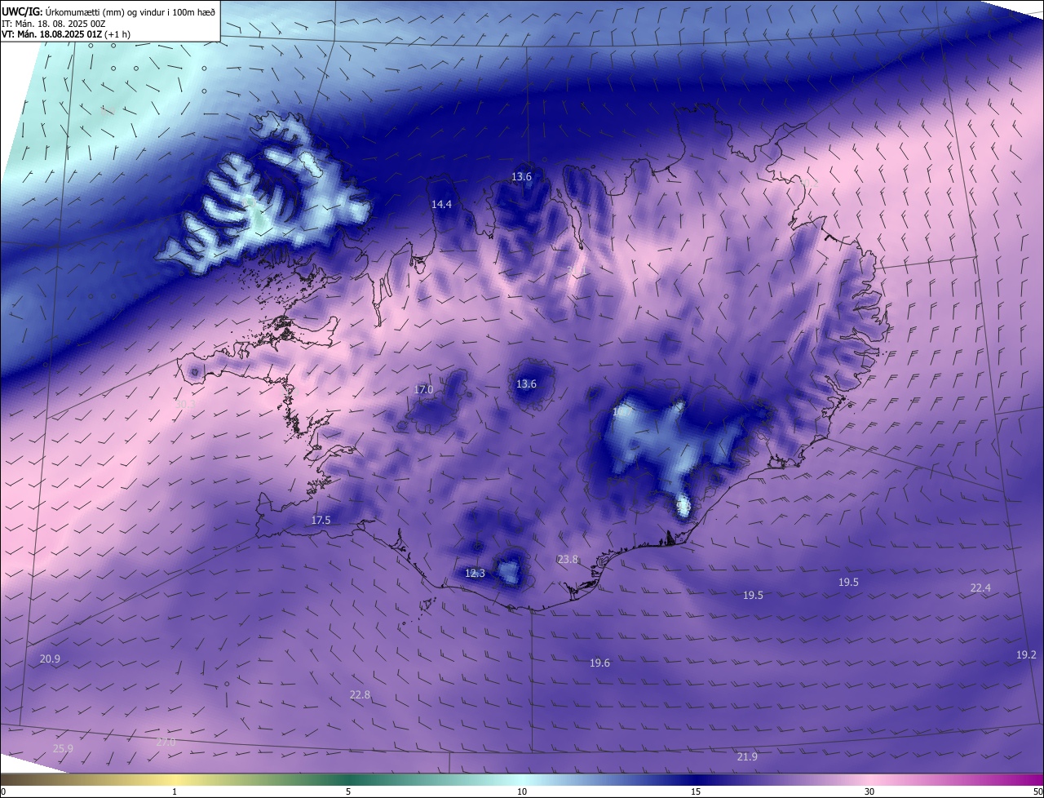The image size is (1044, 798).
Task: Click the 'IT: Mán. 18. 08. 2025 00Z' line
Action: point(54,23)
